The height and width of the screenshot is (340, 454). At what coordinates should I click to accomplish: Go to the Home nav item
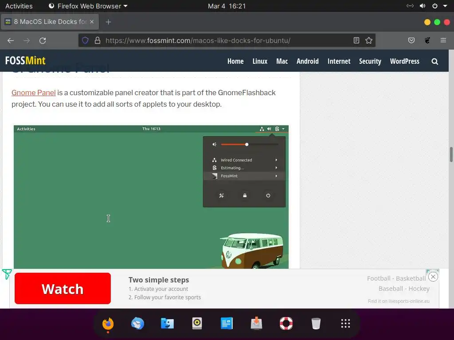coord(235,61)
